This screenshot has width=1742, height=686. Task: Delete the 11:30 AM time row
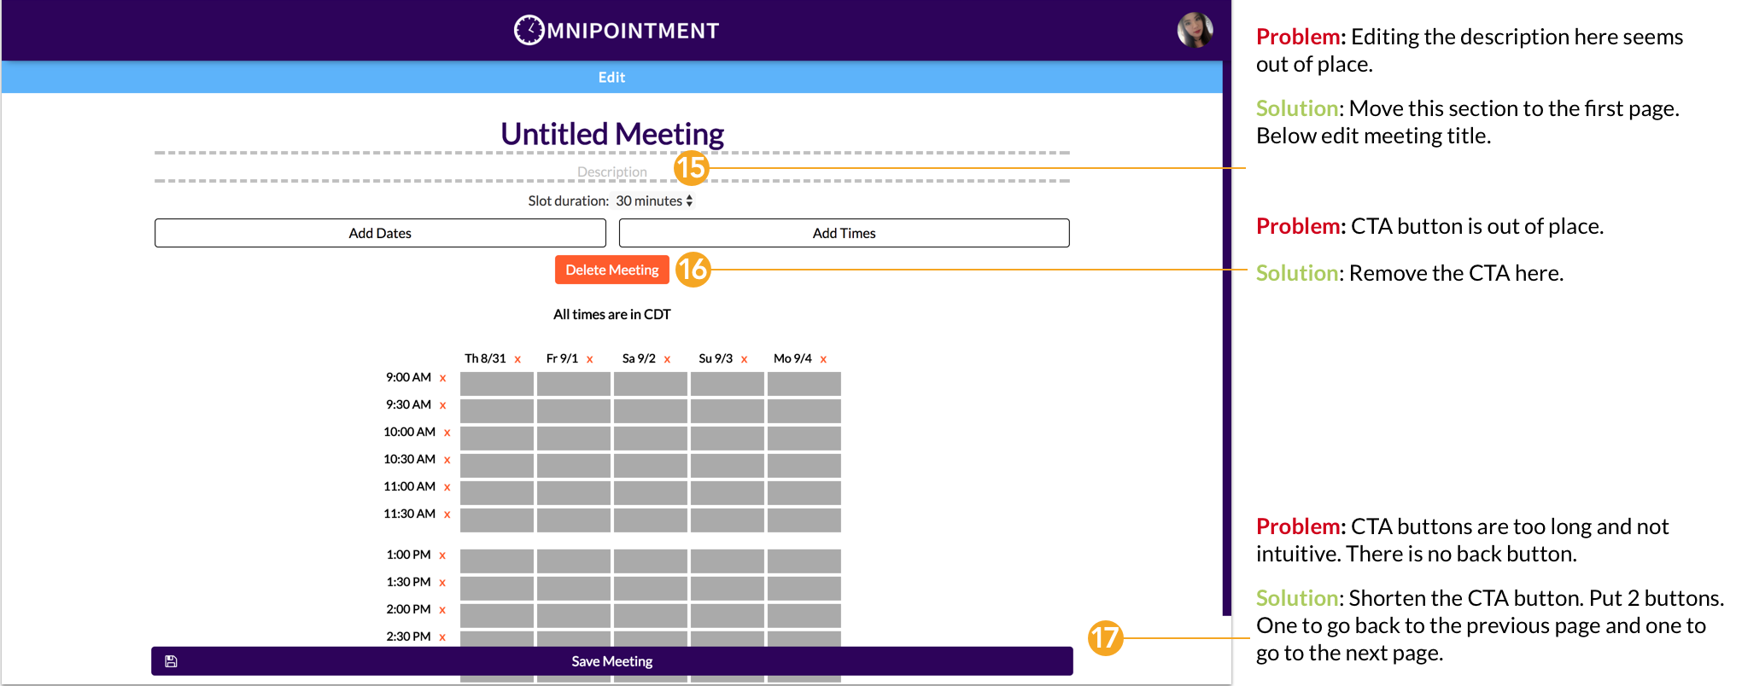447,514
